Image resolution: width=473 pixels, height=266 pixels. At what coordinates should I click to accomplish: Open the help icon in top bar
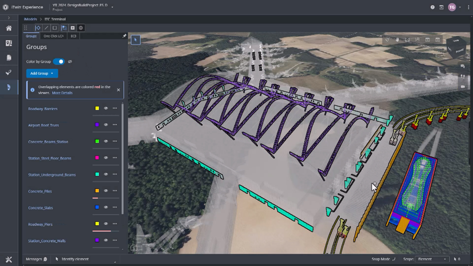[432, 7]
